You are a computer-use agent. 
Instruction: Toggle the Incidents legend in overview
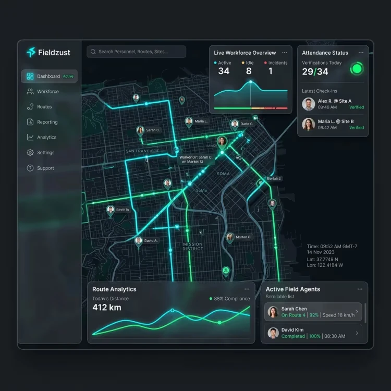276,63
